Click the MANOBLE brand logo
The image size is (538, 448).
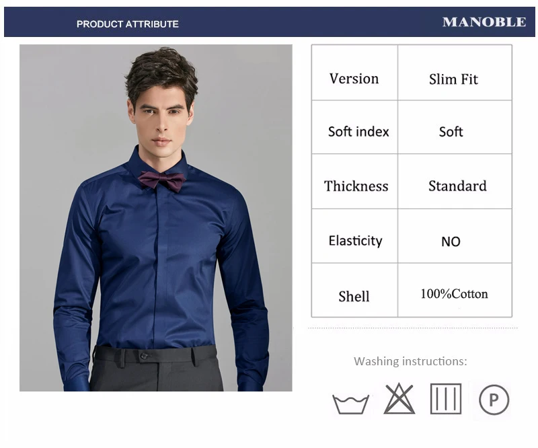484,22
